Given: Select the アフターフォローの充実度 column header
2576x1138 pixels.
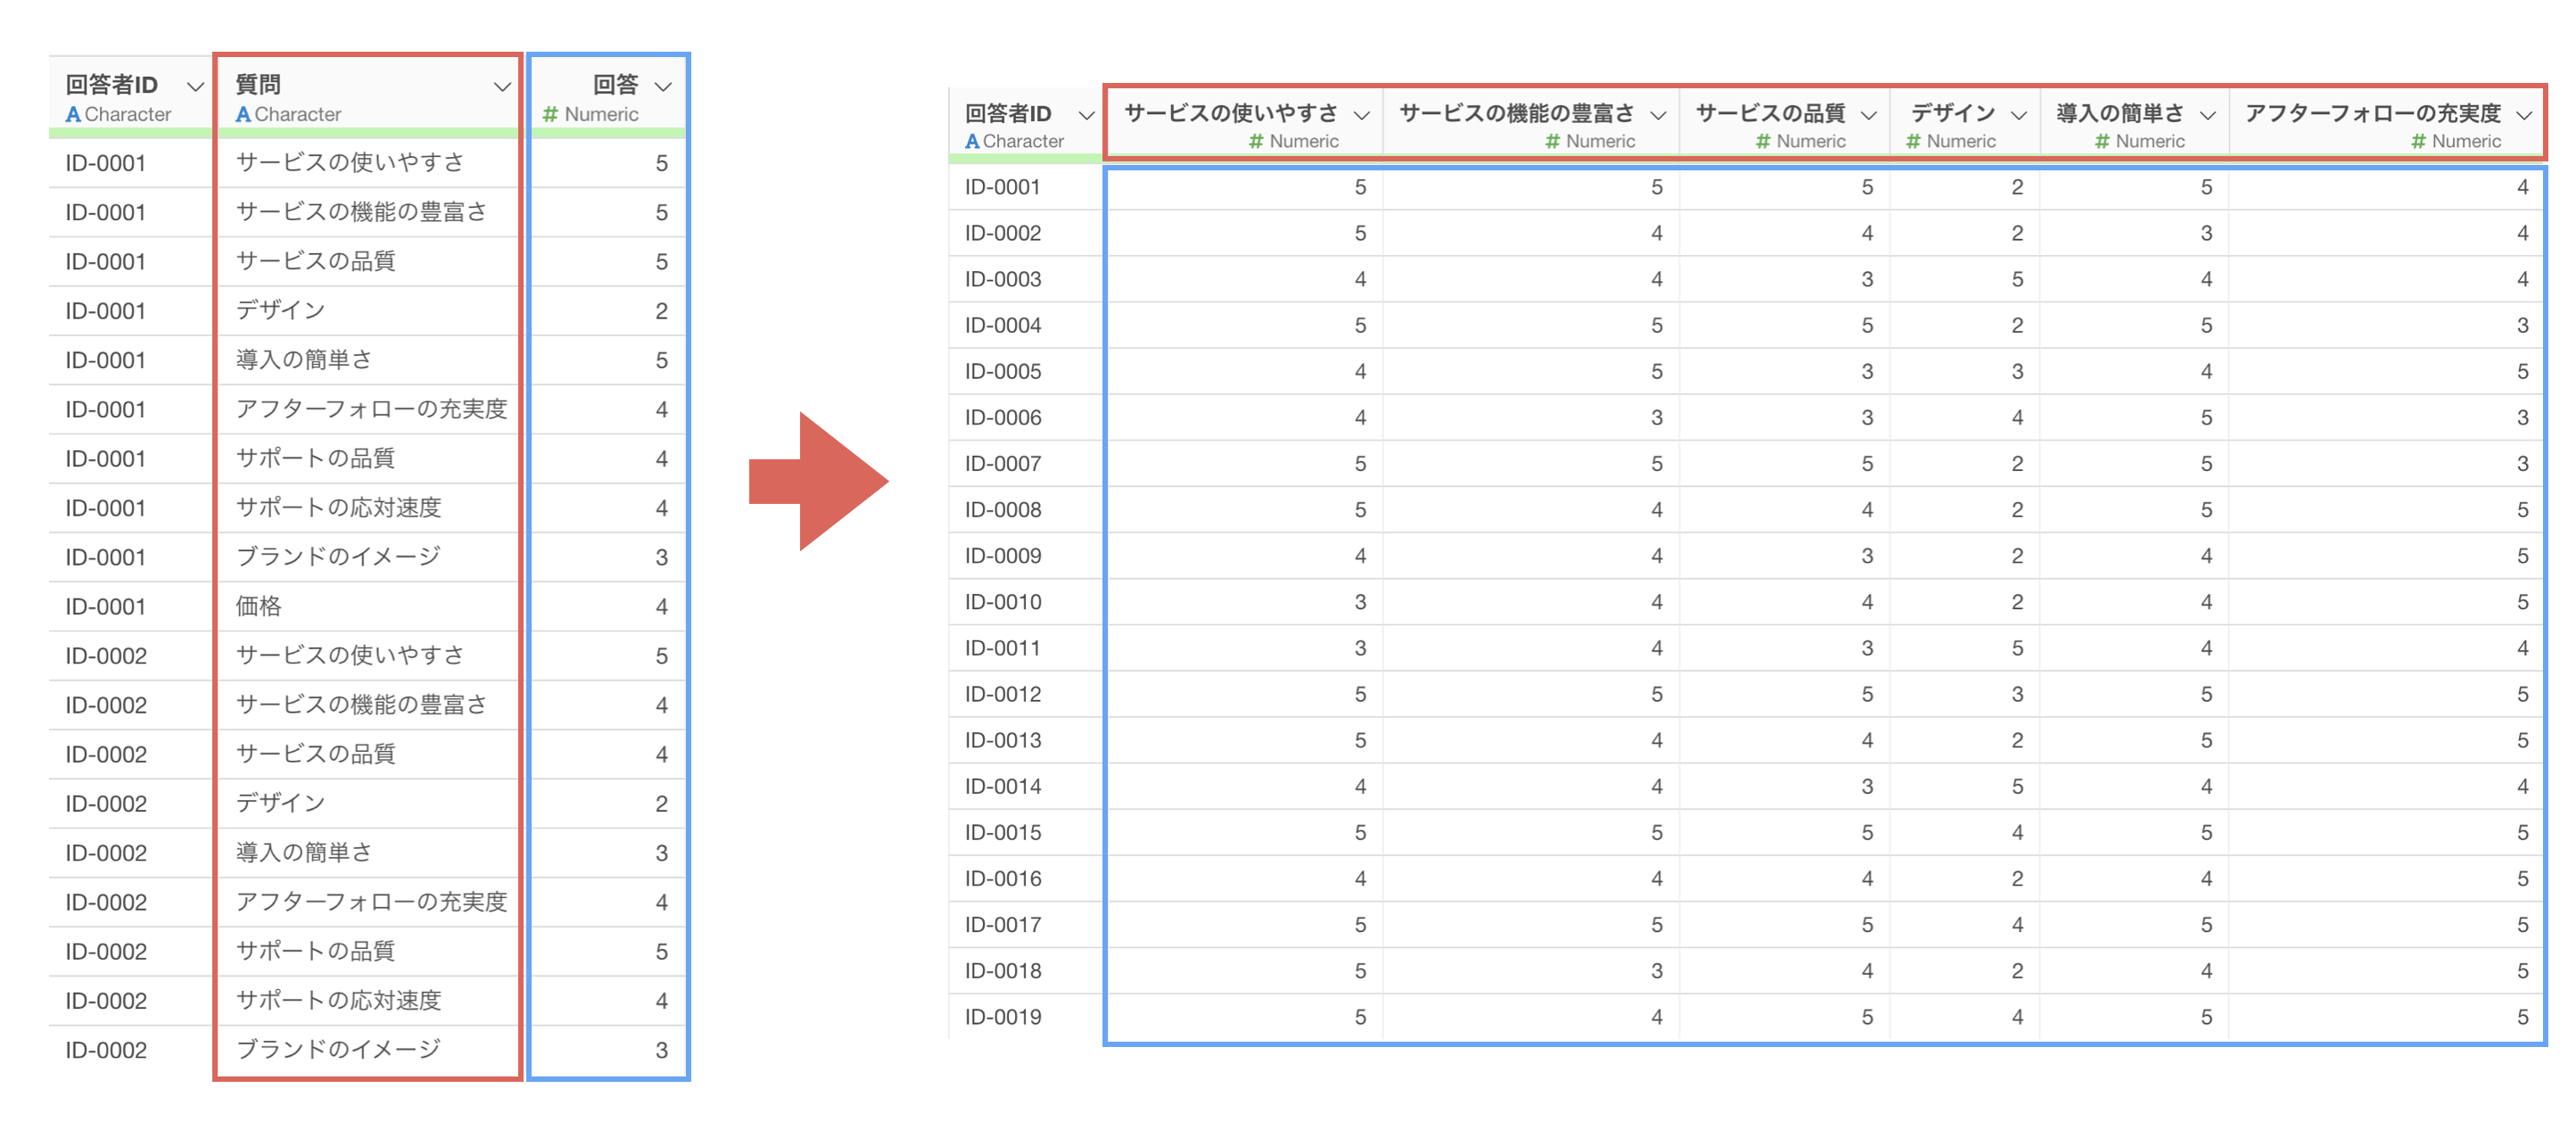Looking at the screenshot, I should pos(2373,113).
